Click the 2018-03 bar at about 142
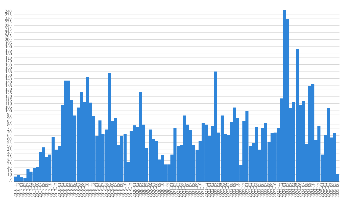353x198 pixels. pyautogui.click(x=66, y=131)
